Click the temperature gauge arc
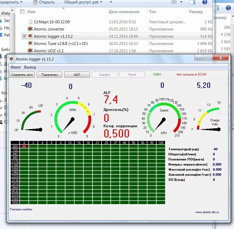Viewport: 234px width, 229px height. pyautogui.click(x=31, y=120)
